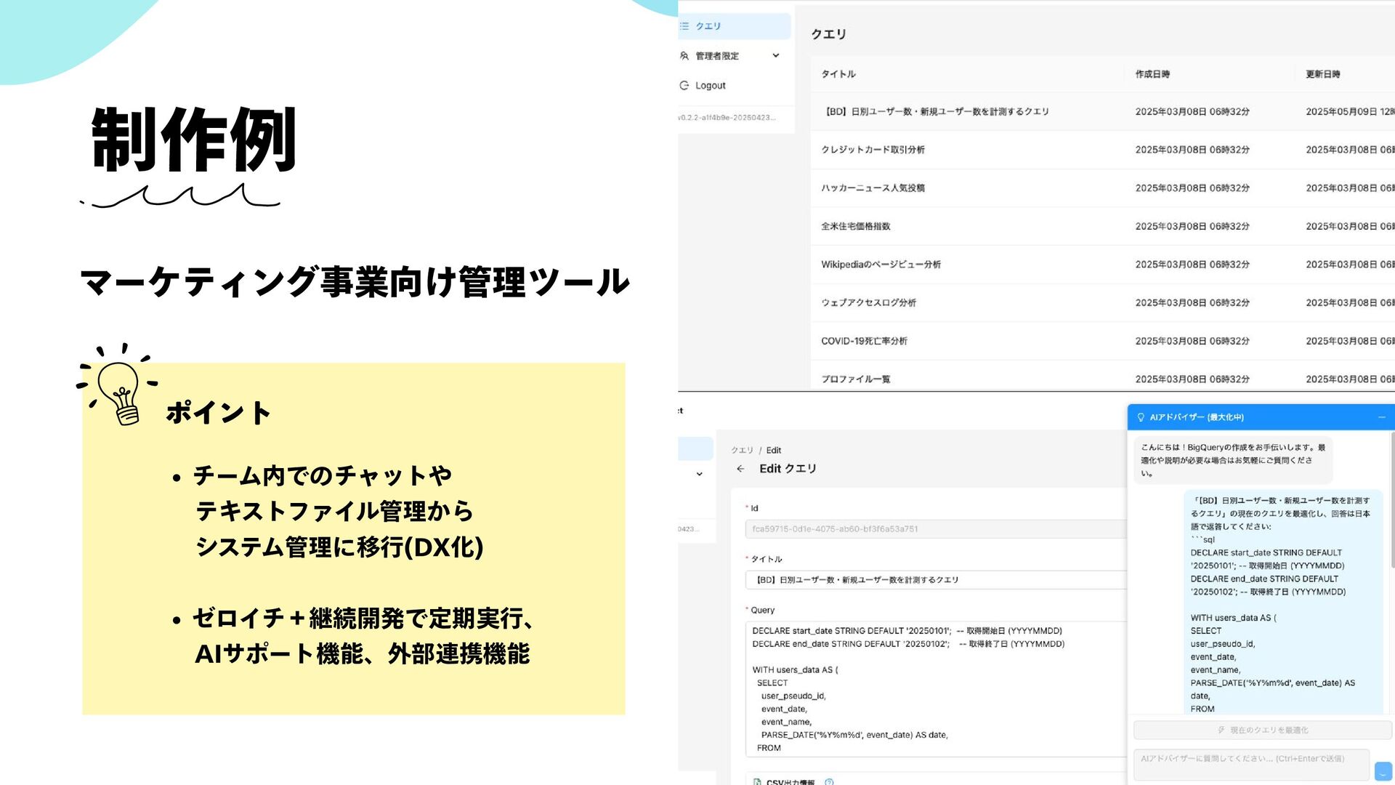Click the back arrow beside Edit クエリ

click(740, 469)
